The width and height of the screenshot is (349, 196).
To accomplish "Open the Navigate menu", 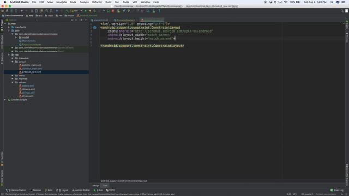I will 62,2.
